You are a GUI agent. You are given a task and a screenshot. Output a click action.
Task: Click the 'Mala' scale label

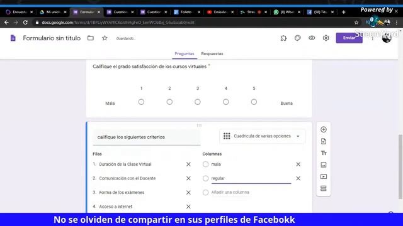tap(110, 103)
